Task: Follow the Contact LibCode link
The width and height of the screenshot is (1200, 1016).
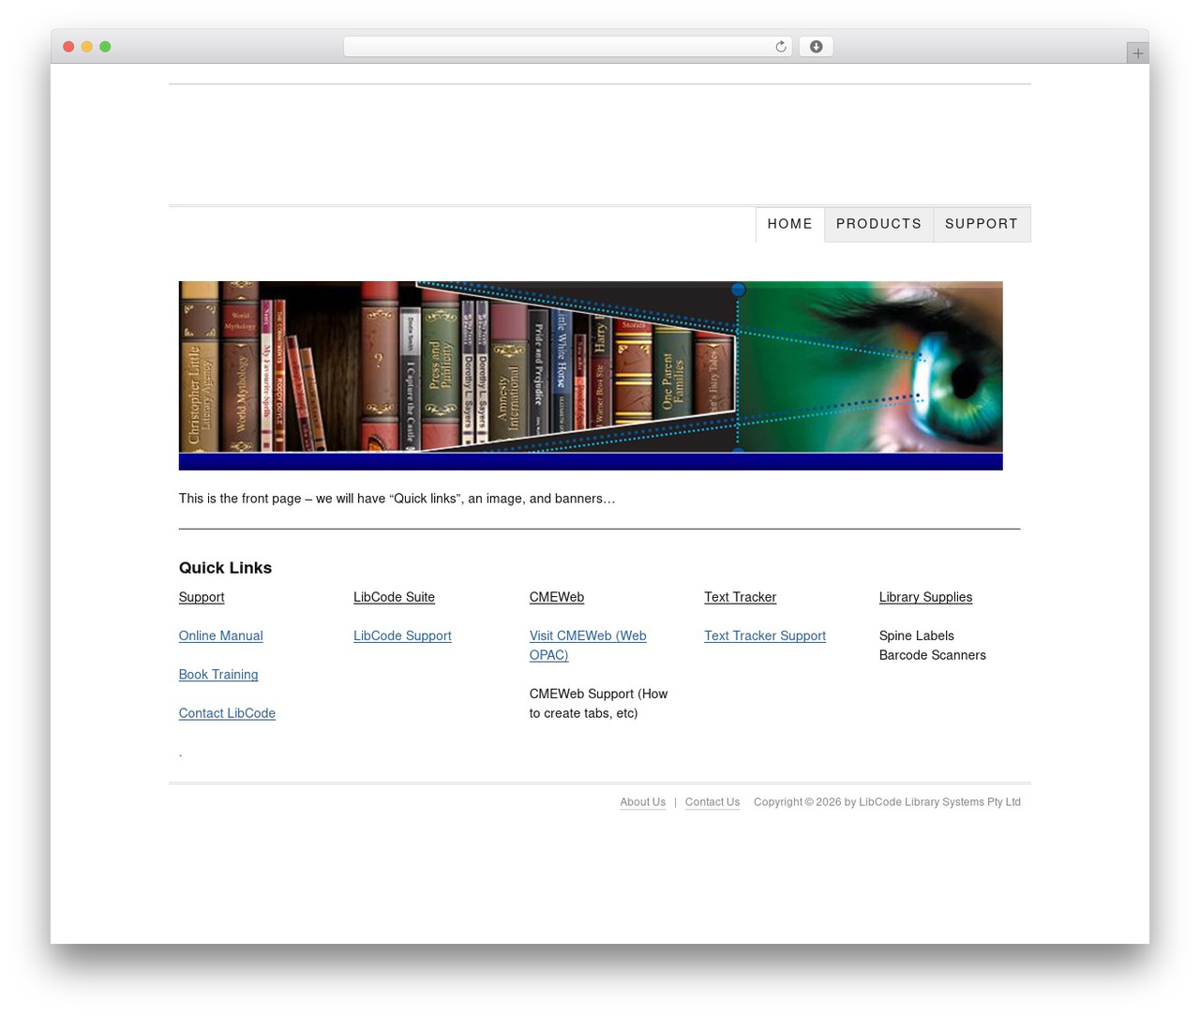Action: point(227,713)
